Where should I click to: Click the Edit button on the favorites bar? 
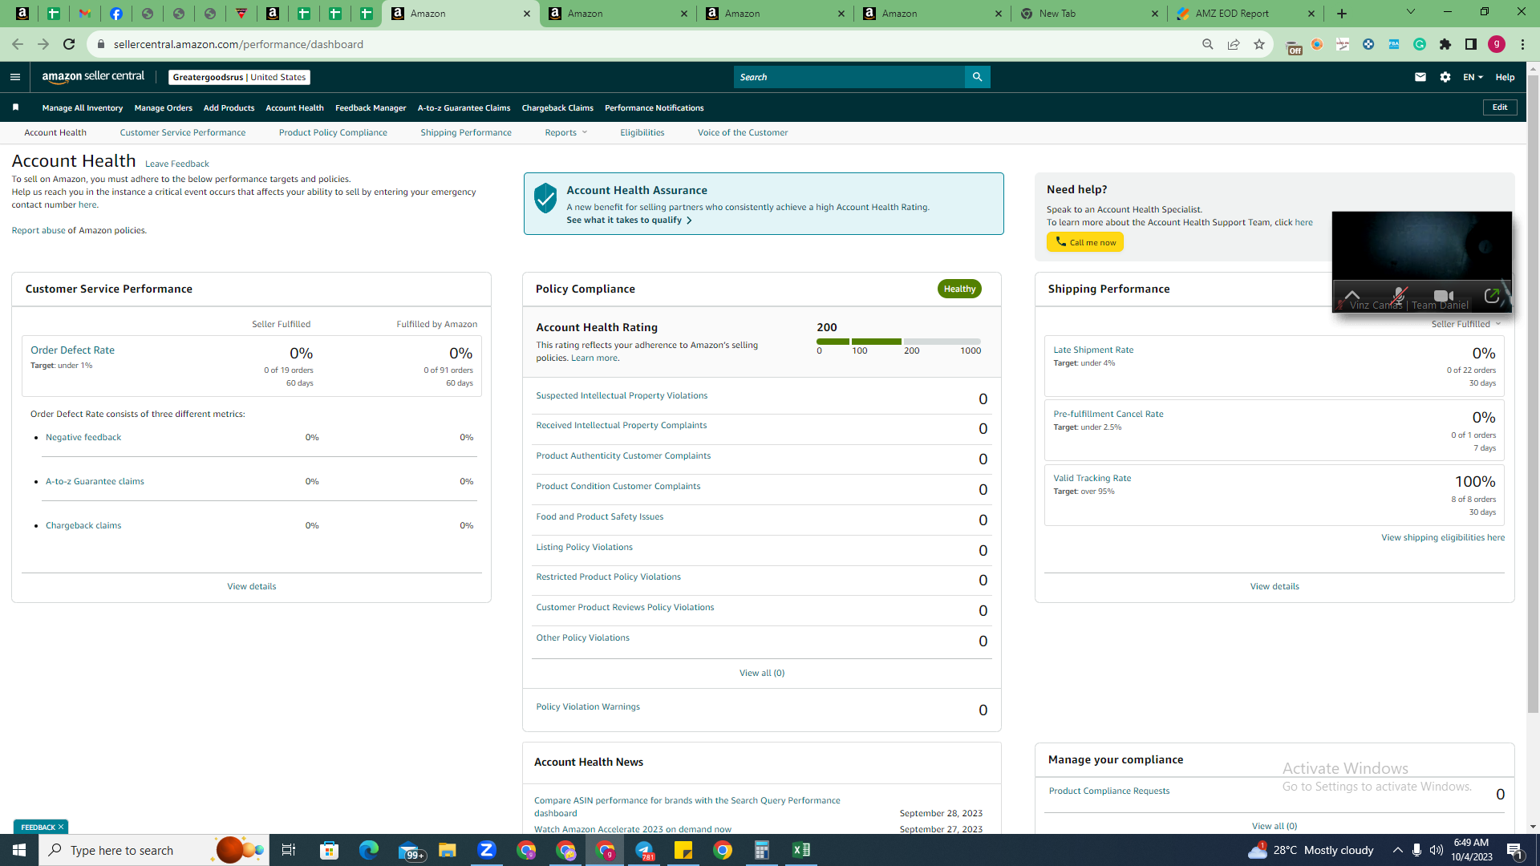1500,107
